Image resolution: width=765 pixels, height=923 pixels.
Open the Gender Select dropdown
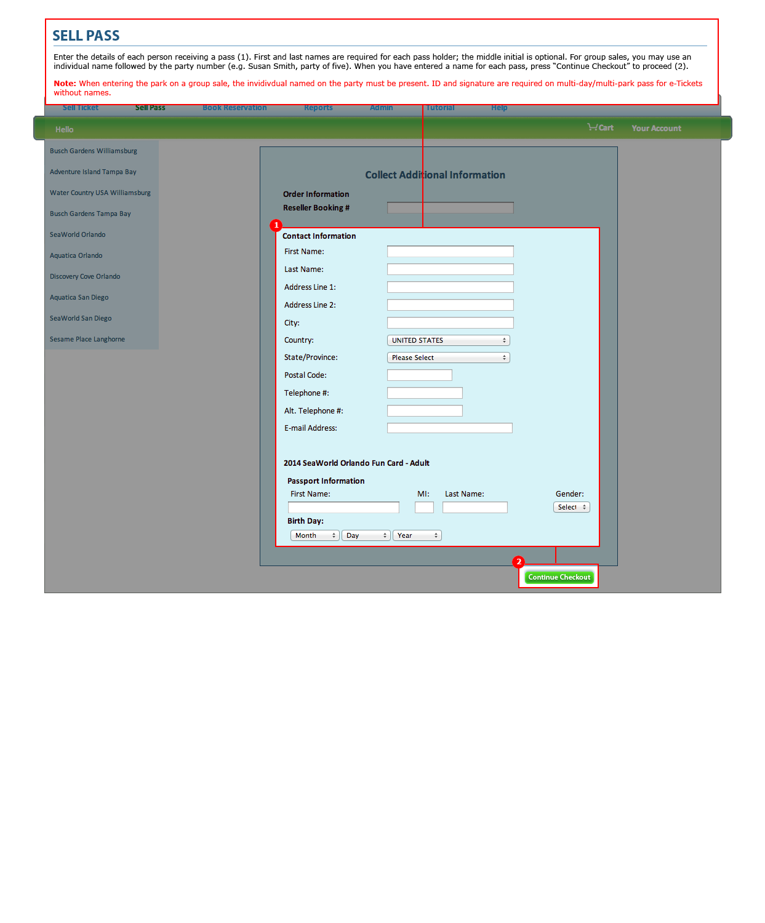tap(572, 507)
